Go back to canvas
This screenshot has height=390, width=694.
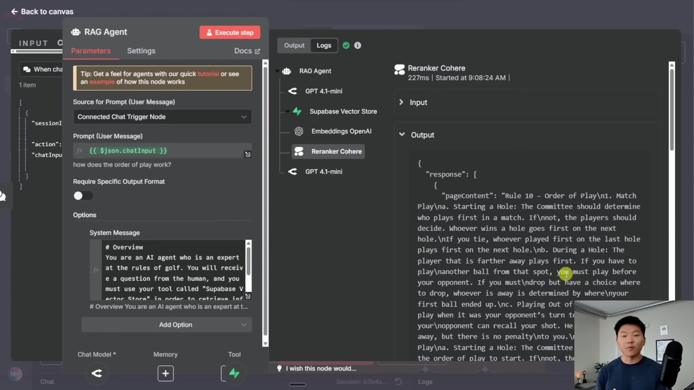click(42, 11)
